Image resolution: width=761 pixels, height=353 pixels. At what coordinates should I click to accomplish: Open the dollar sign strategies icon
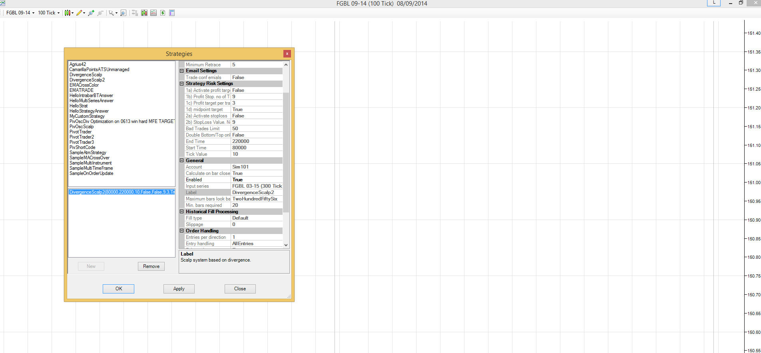pyautogui.click(x=163, y=13)
